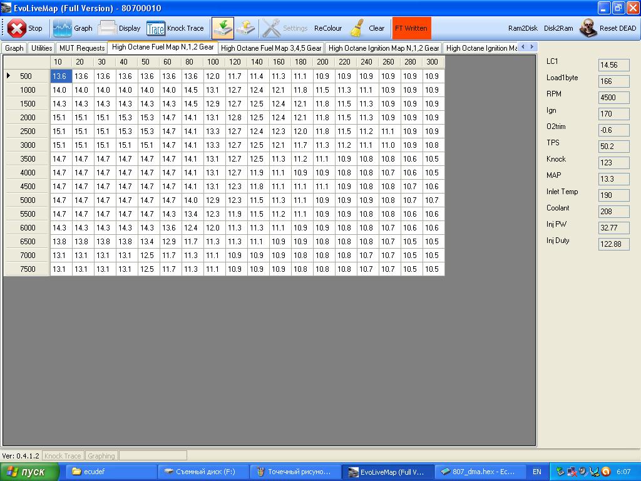Click the Ram2Disk button
This screenshot has height=481, width=641.
coord(523,28)
